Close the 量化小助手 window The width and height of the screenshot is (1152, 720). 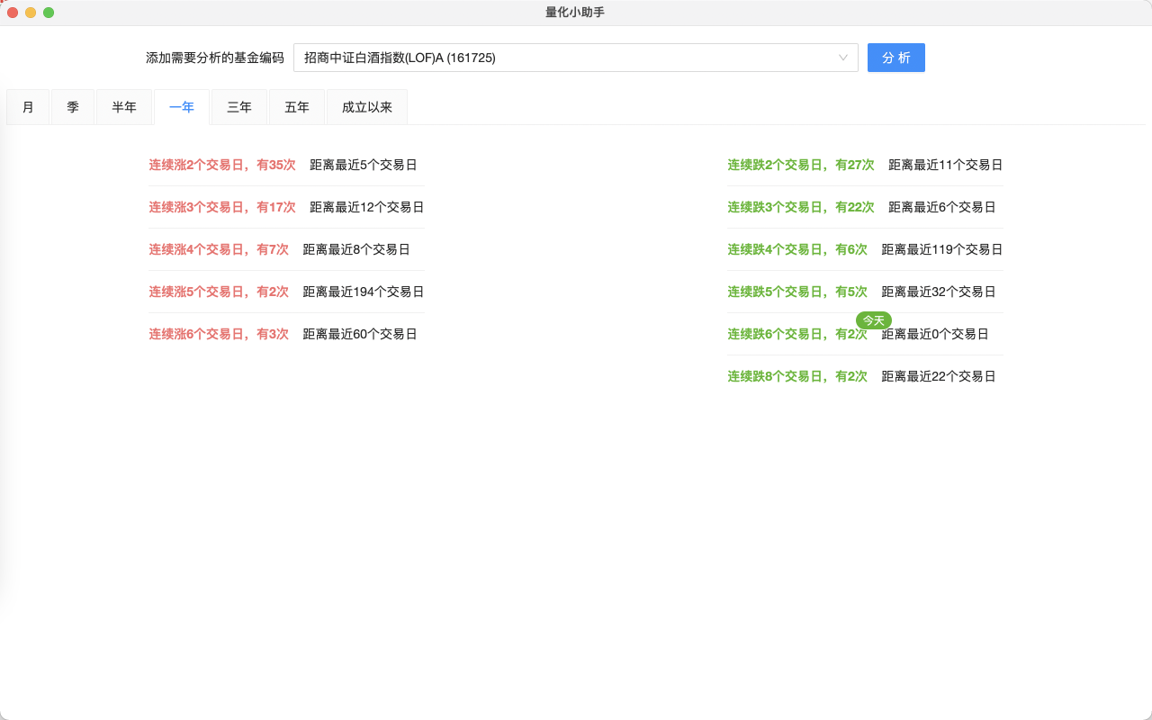(13, 13)
